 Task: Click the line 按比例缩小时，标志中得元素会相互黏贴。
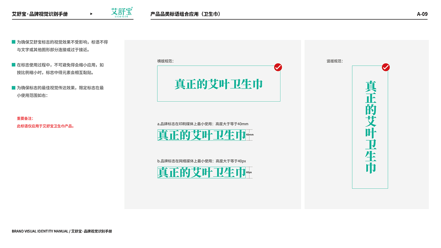[x=55, y=73]
